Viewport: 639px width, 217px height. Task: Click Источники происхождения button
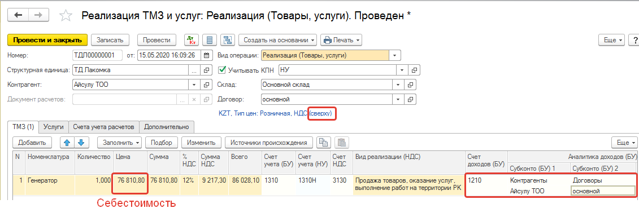coord(268,143)
